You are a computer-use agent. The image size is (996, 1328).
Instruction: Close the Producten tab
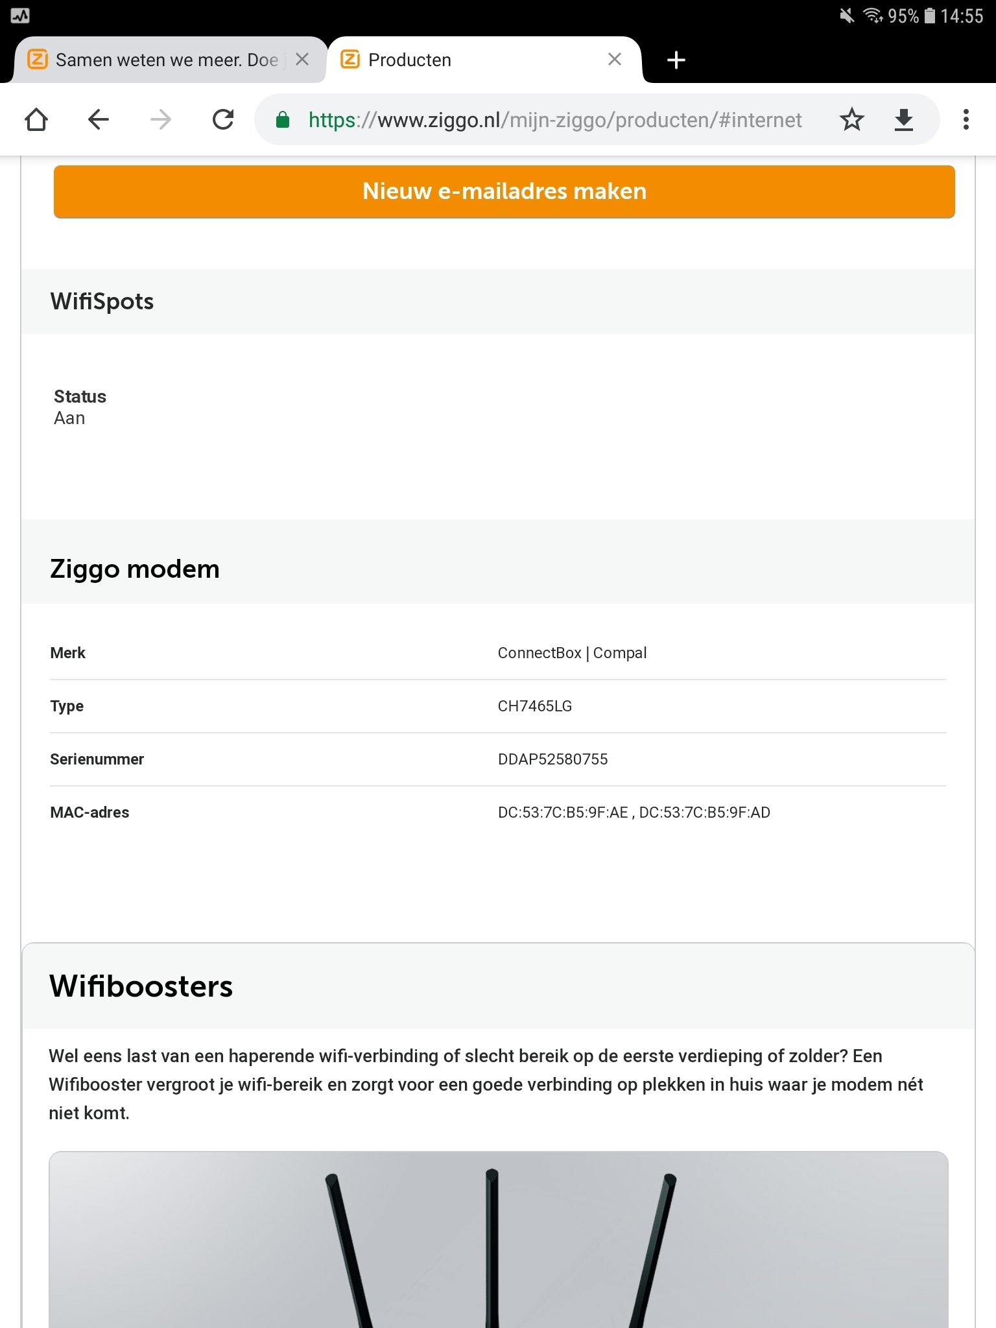(615, 60)
